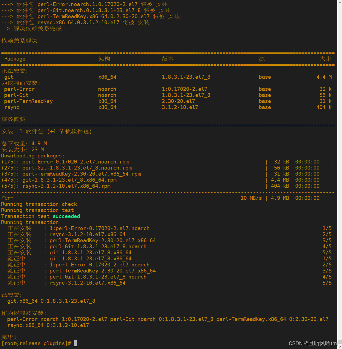The width and height of the screenshot is (342, 349).
Task: Click the '404 k' size of rsync
Action: coord(324,107)
